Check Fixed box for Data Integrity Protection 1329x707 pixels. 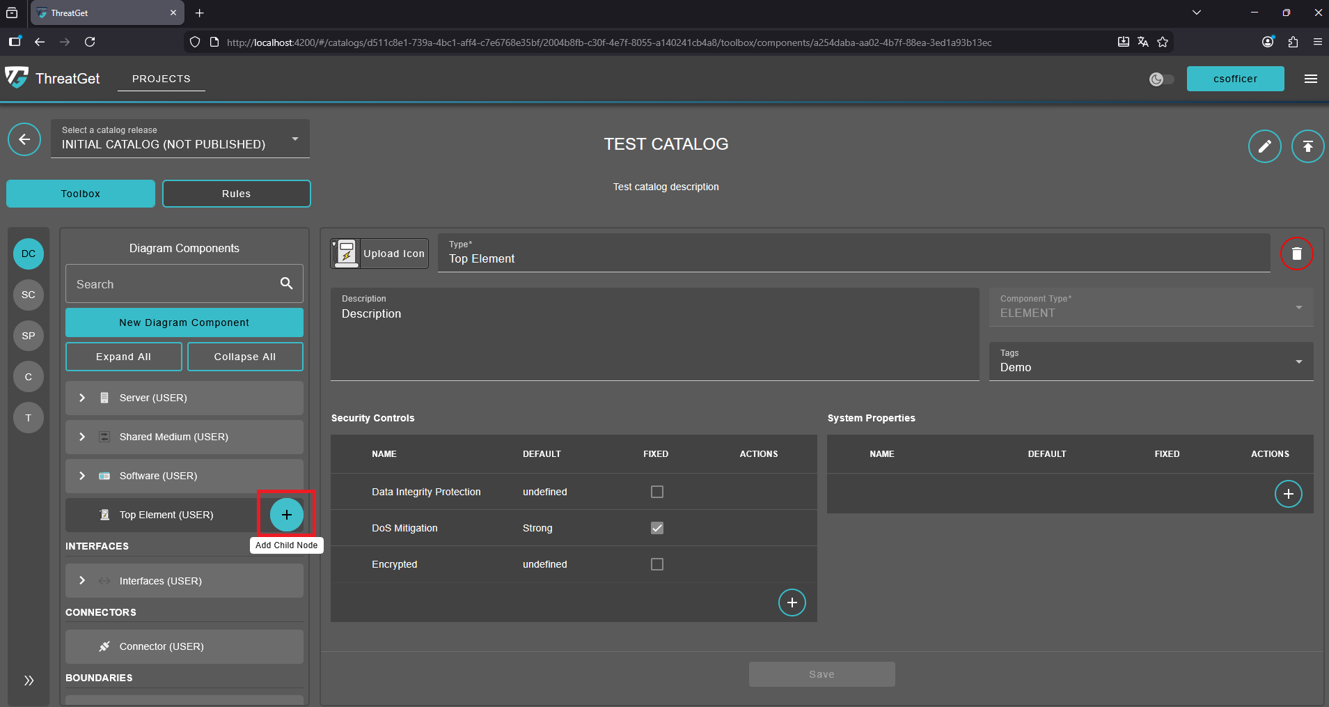coord(656,492)
